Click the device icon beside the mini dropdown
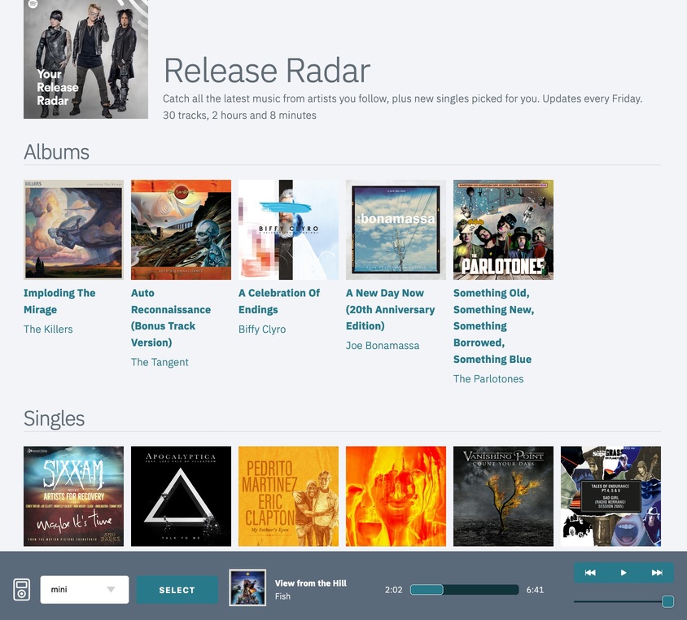 pyautogui.click(x=22, y=589)
